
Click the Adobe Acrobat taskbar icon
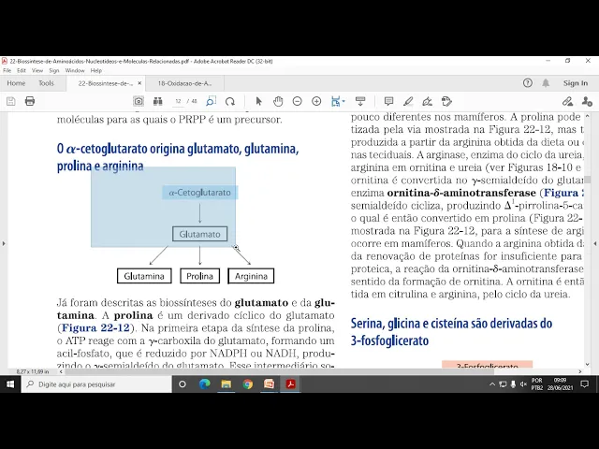(x=290, y=384)
